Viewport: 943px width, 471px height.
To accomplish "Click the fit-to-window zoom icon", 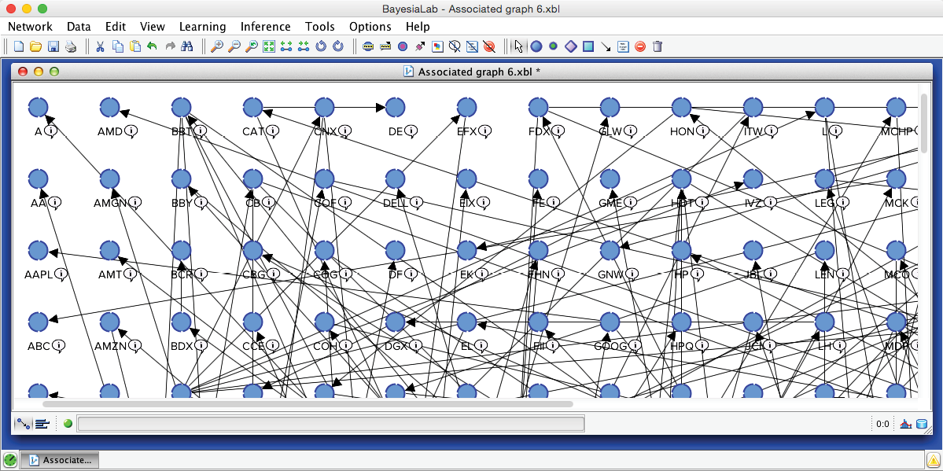I will [x=269, y=46].
